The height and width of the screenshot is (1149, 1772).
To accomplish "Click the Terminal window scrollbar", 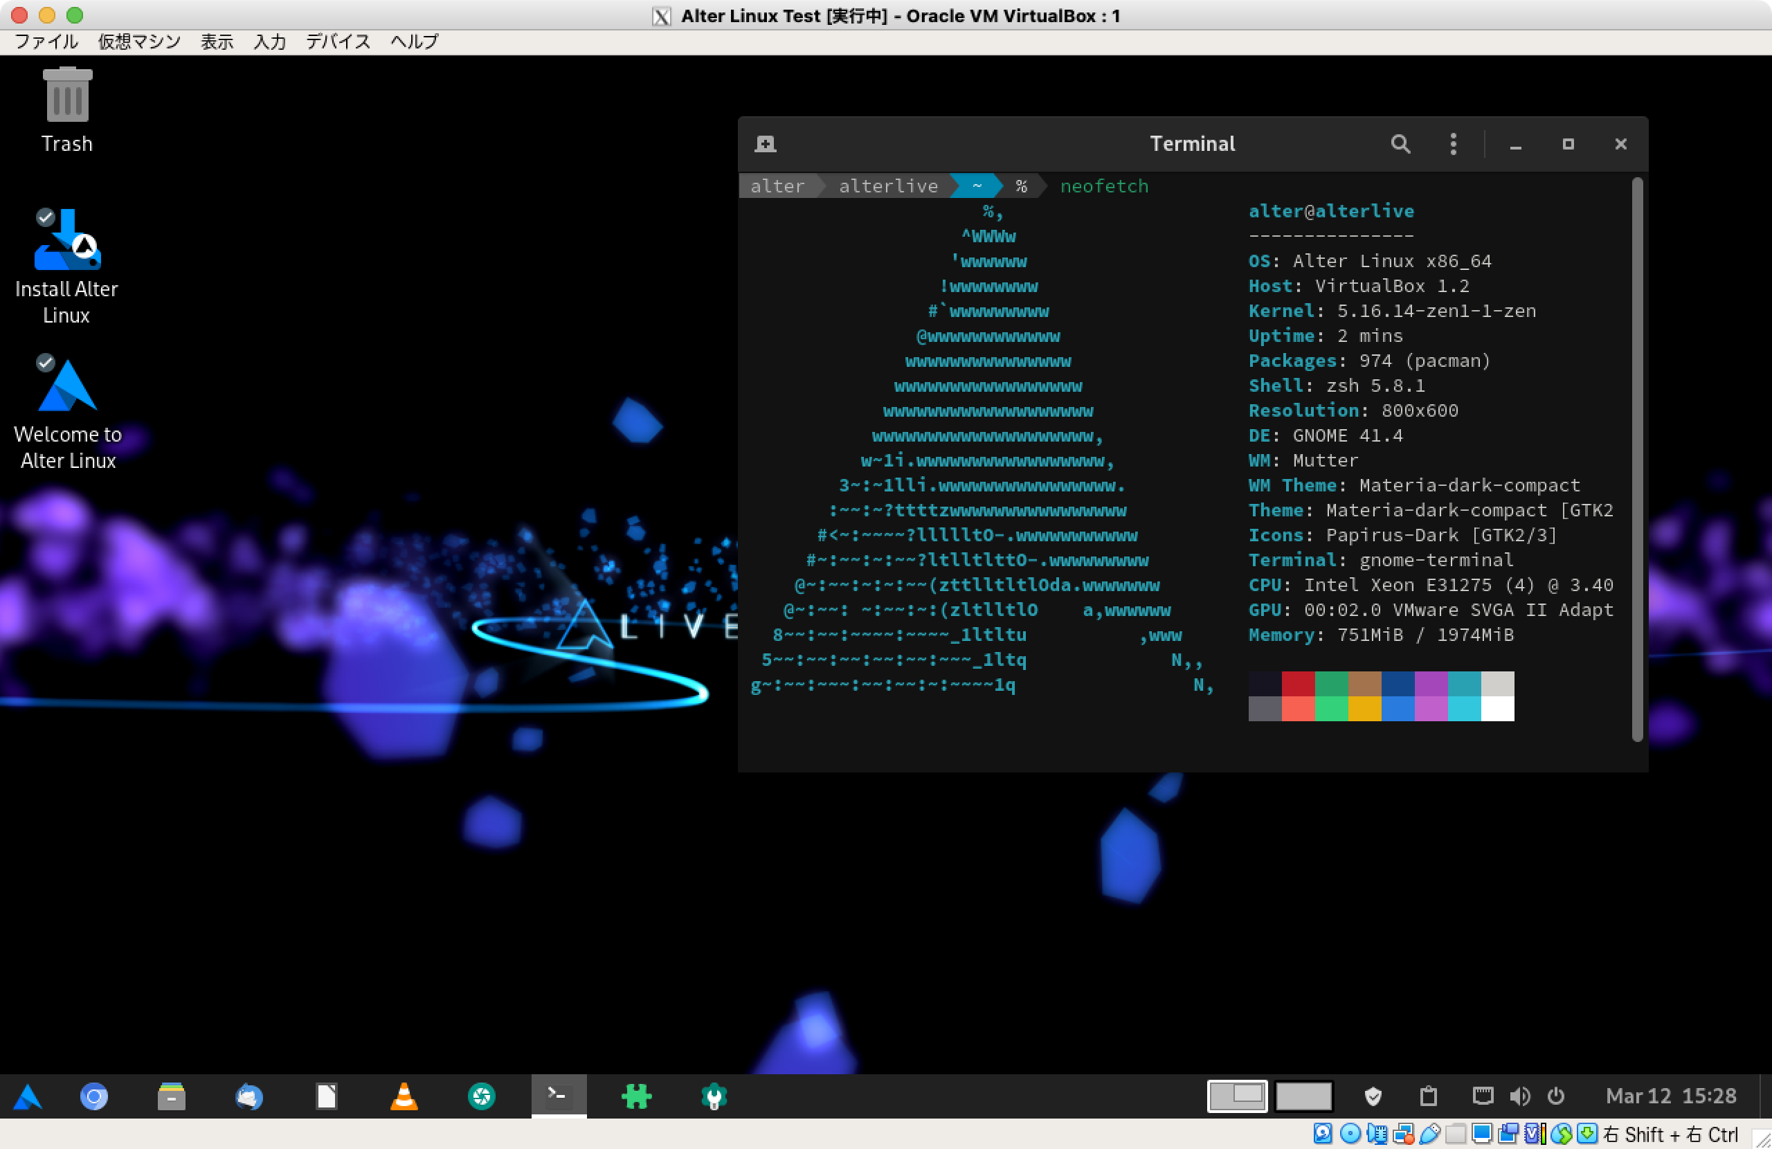I will tap(1636, 460).
